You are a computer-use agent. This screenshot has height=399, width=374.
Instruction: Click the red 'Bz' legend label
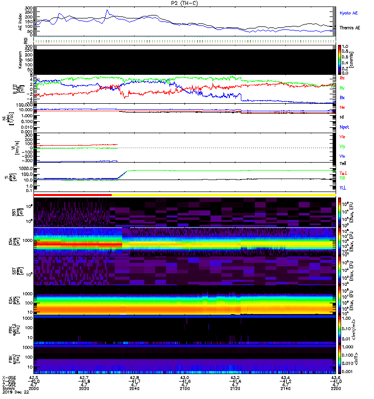click(342, 78)
